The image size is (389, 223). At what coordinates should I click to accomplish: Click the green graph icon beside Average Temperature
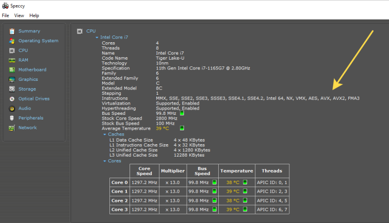pos(182,128)
